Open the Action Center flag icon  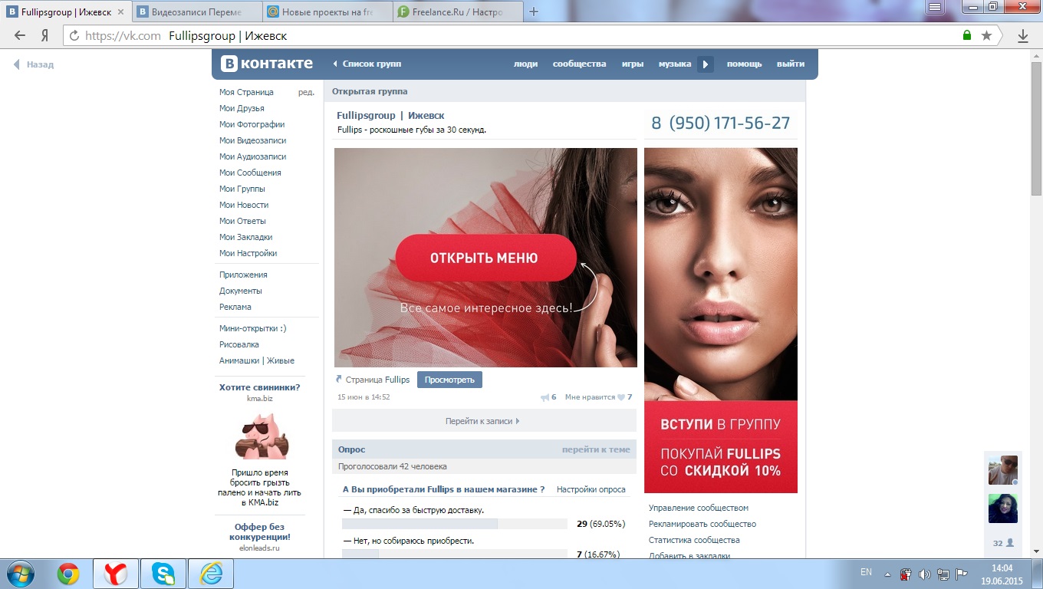[x=961, y=574]
